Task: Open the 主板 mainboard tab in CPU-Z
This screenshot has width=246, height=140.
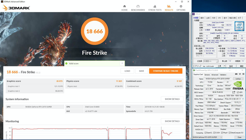Action: pyautogui.click(x=208, y=18)
